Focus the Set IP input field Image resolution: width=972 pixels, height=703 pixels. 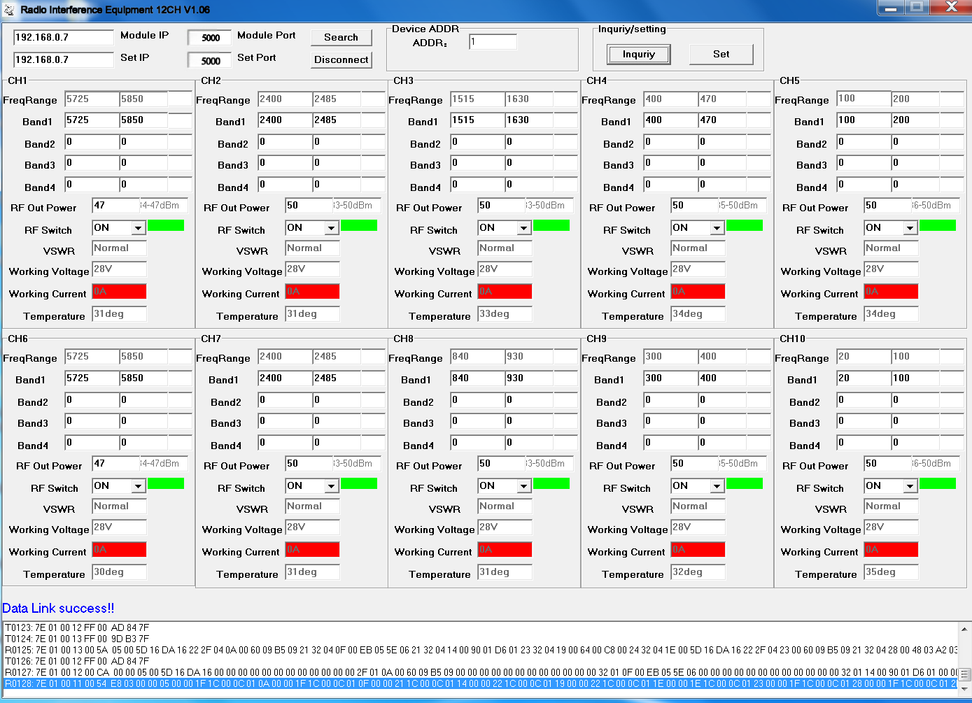coord(63,60)
